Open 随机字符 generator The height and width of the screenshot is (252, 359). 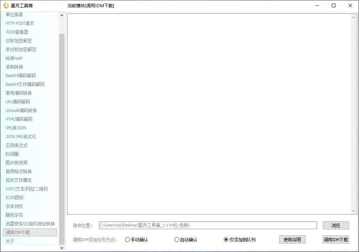(14, 215)
